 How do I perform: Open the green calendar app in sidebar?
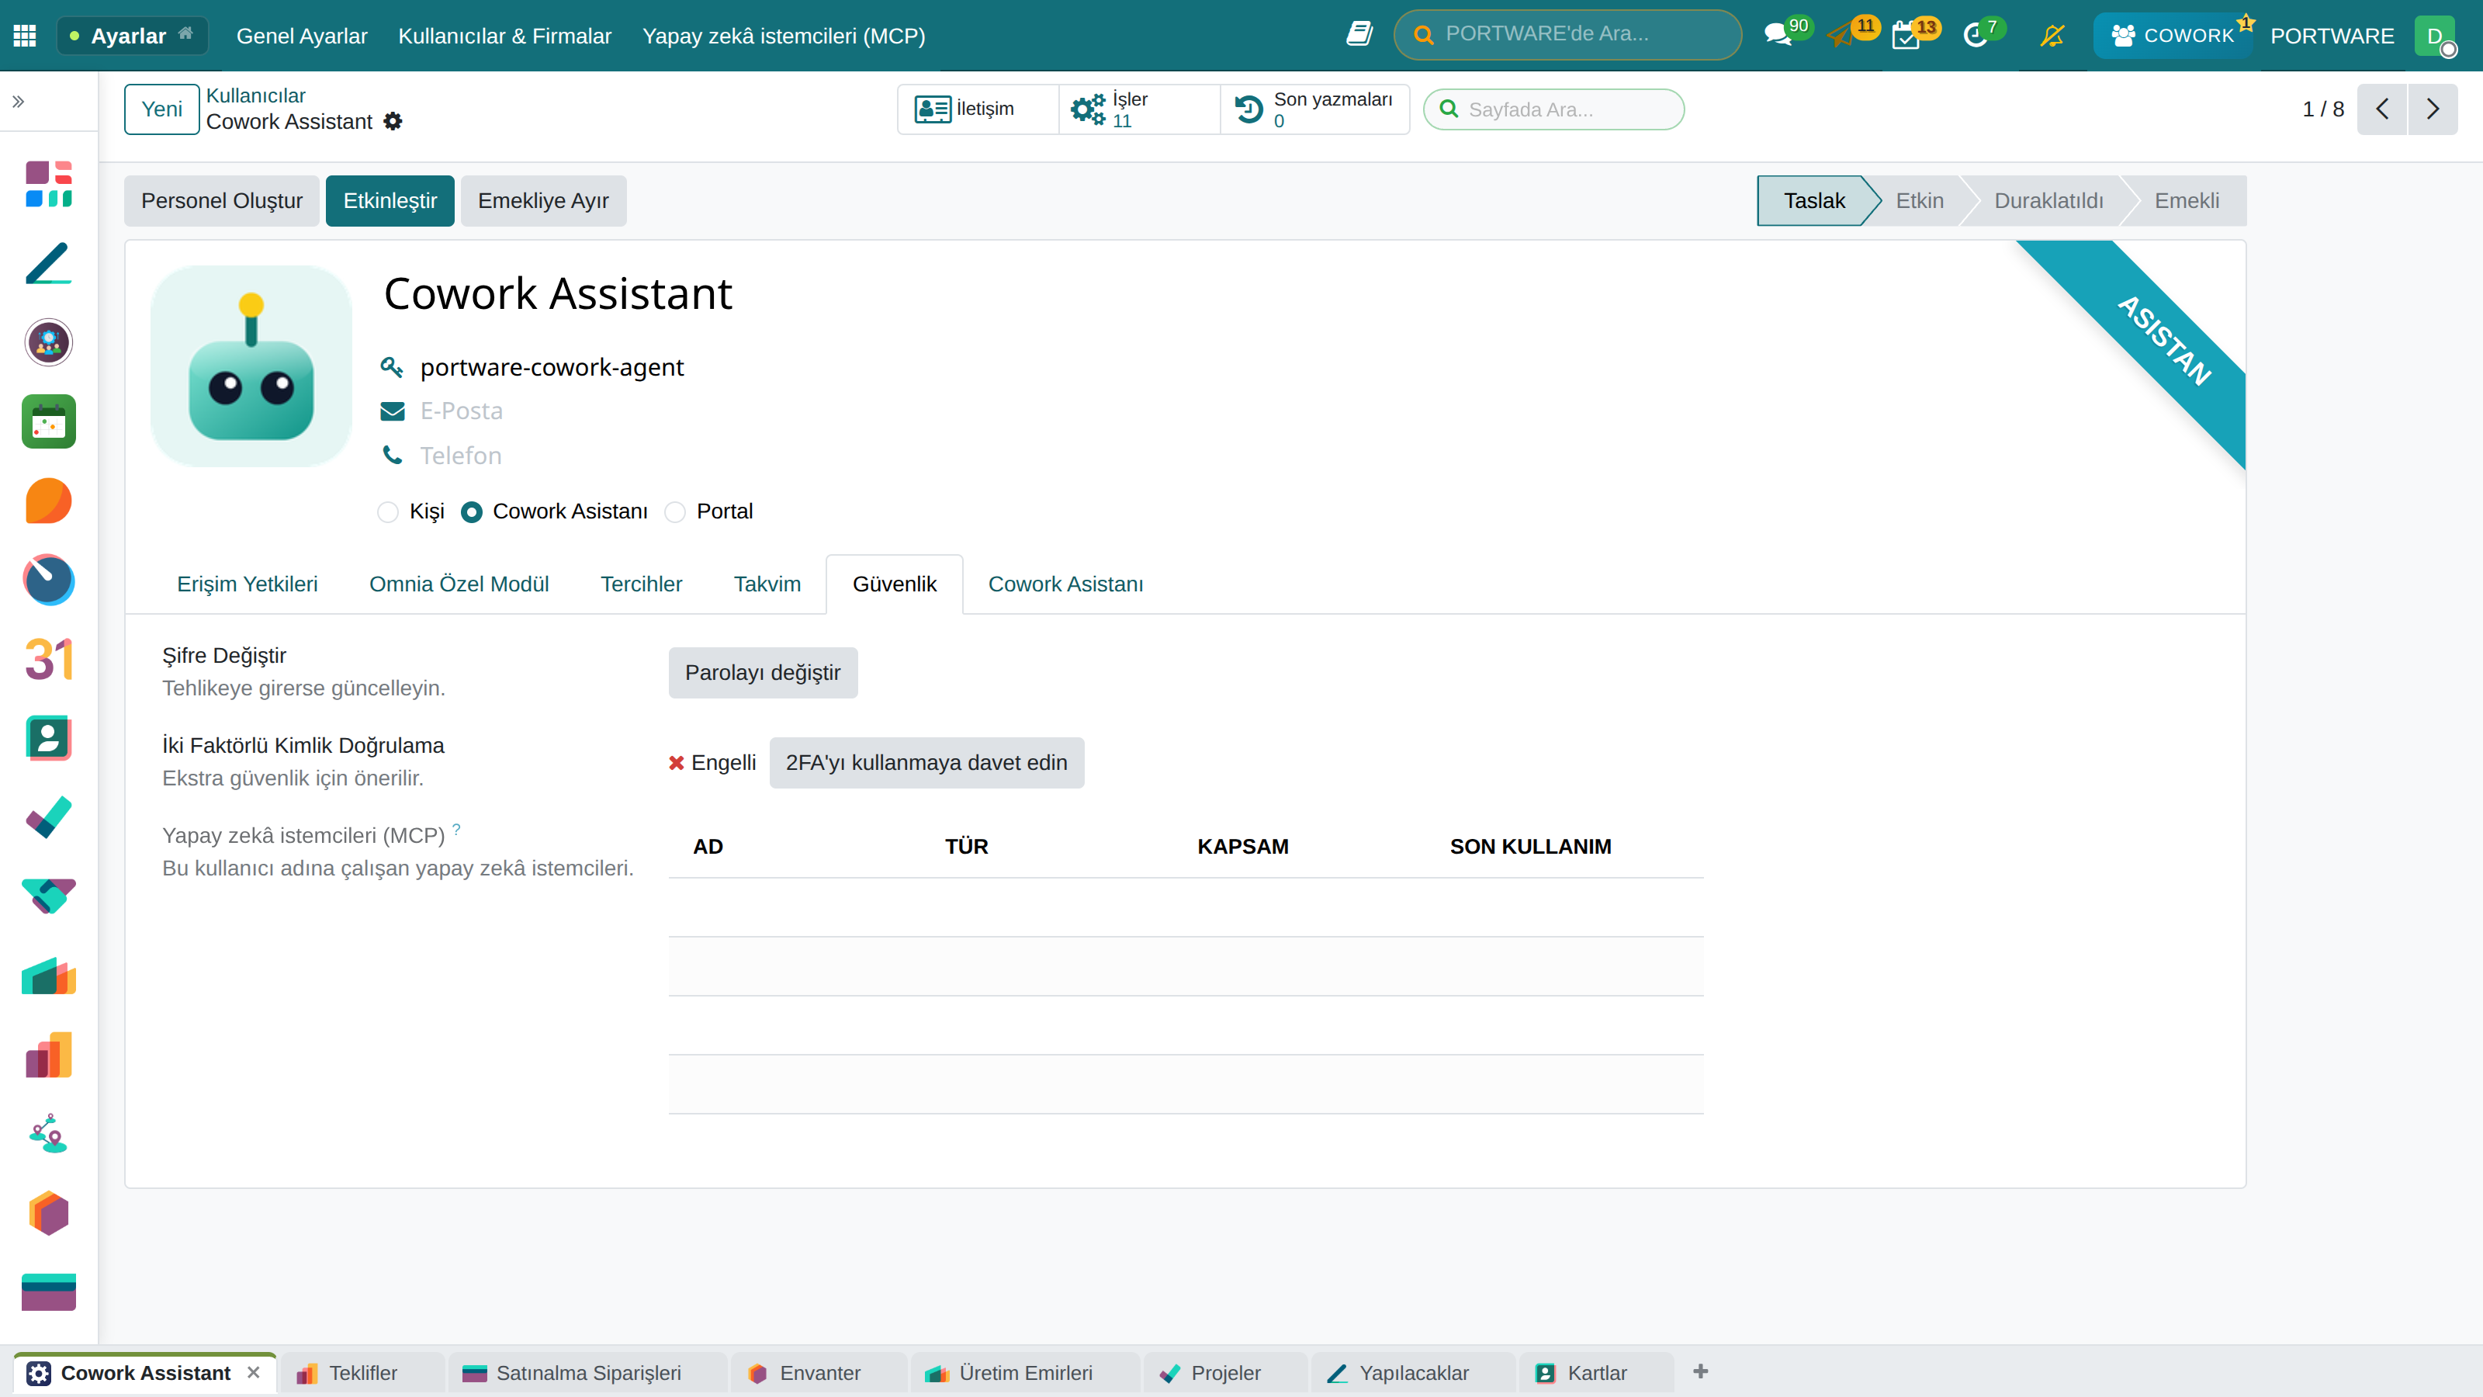tap(48, 421)
